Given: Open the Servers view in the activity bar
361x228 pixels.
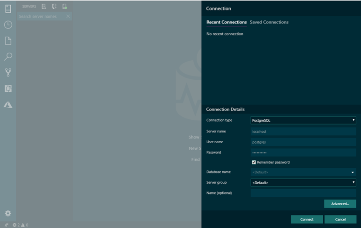Looking at the screenshot, I should [x=8, y=9].
